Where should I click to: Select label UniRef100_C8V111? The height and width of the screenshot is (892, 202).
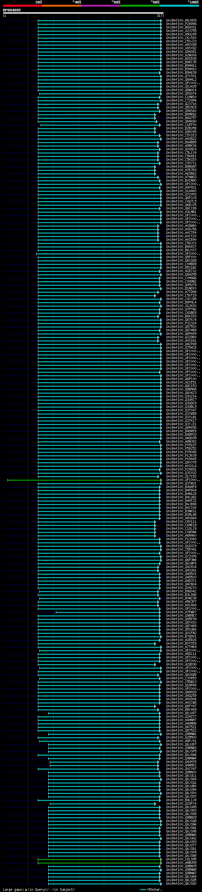point(181,522)
